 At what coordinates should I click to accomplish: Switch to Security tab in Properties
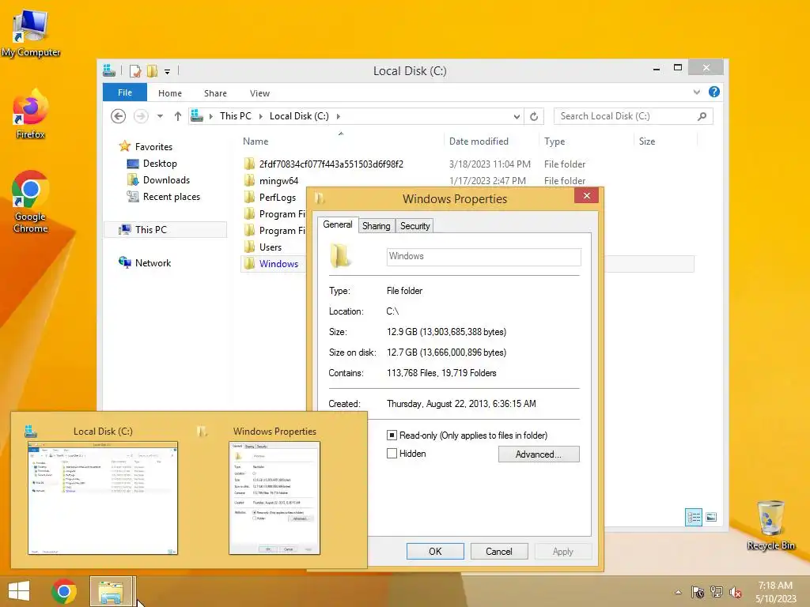[414, 226]
